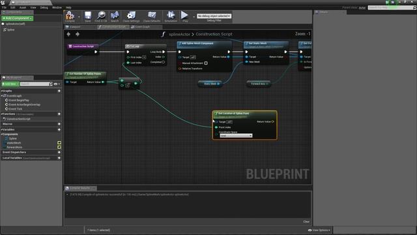Click the Compile toolbar icon
The image size is (417, 235).
point(70,16)
